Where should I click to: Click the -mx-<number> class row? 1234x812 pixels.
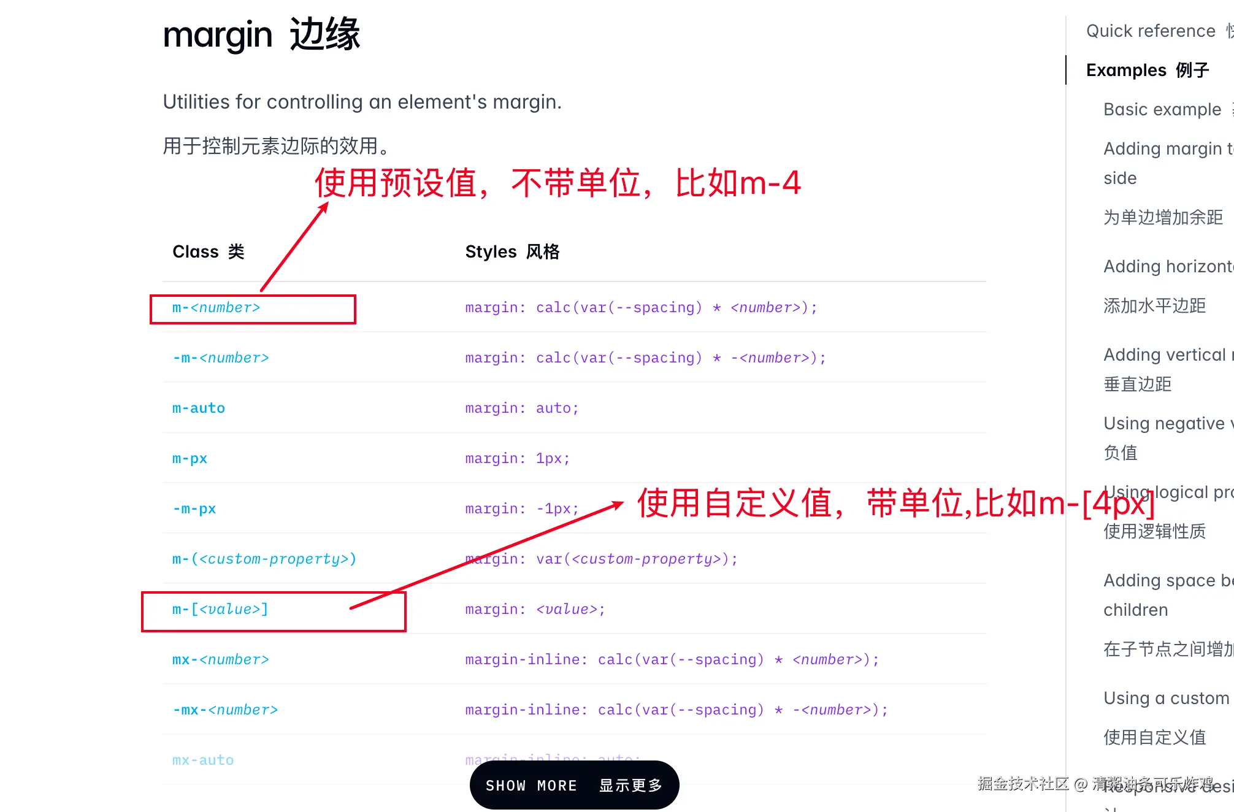coord(224,710)
